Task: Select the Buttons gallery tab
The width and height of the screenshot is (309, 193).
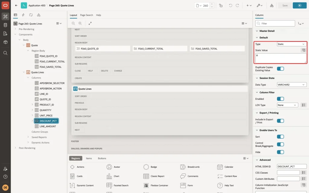Action: point(102,158)
